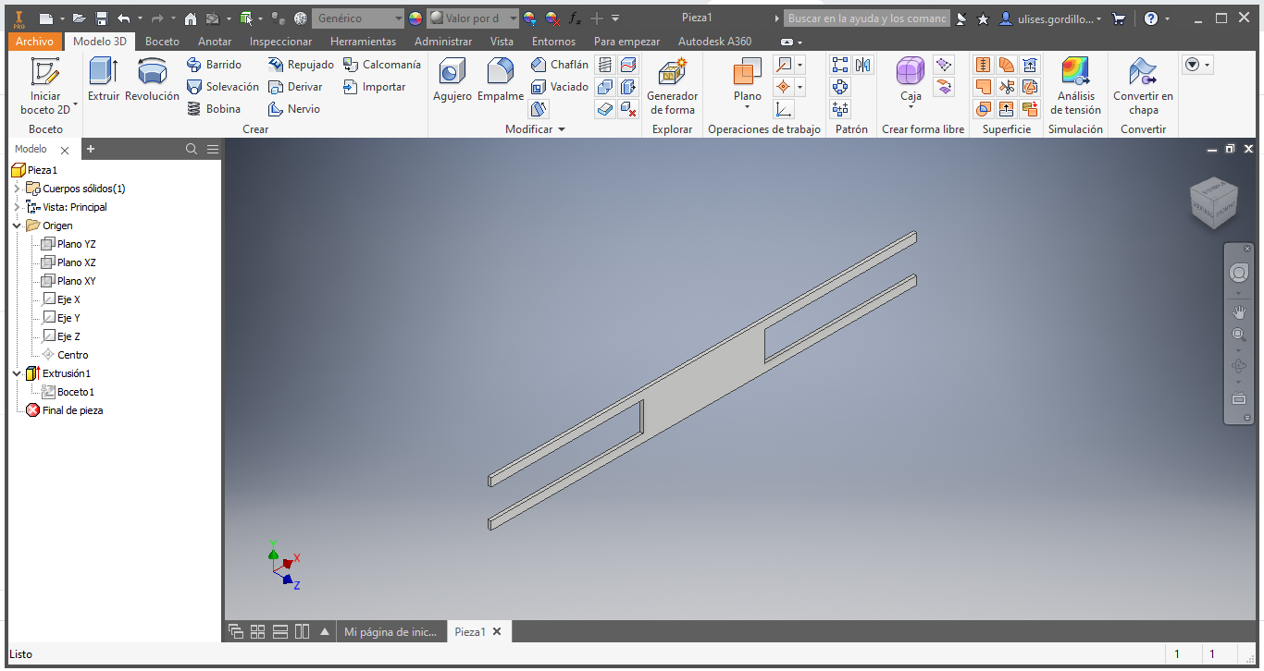The image size is (1264, 671).
Task: Launch Análisis de tensión simulation
Action: (x=1075, y=87)
